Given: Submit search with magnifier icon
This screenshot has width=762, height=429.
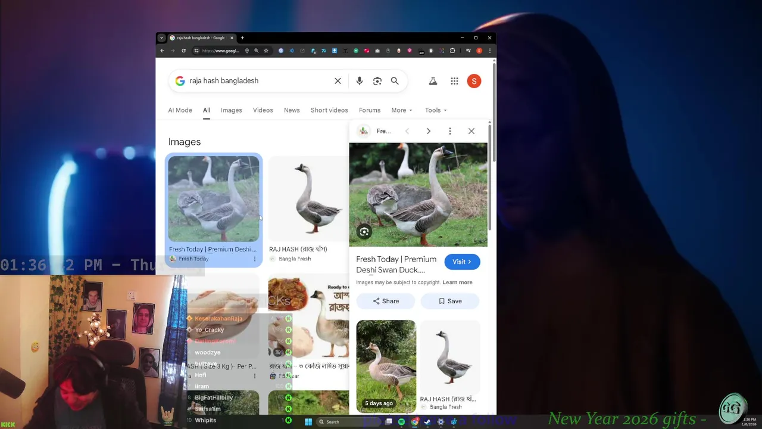Looking at the screenshot, I should 395,81.
